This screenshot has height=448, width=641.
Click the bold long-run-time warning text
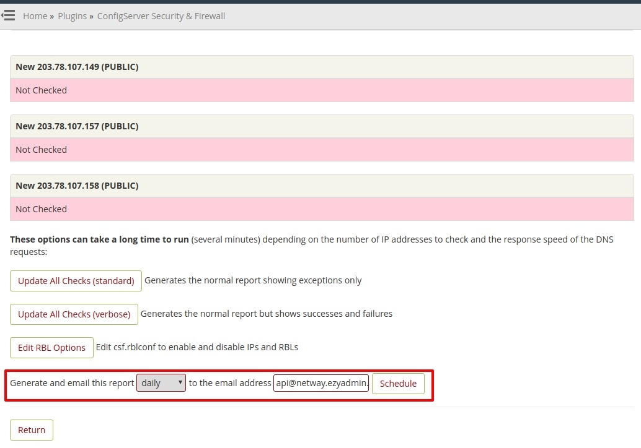99,239
